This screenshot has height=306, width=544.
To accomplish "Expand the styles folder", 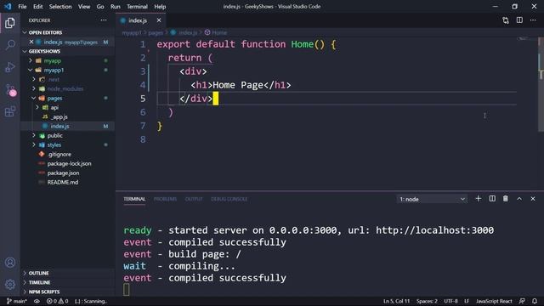I will (x=54, y=145).
